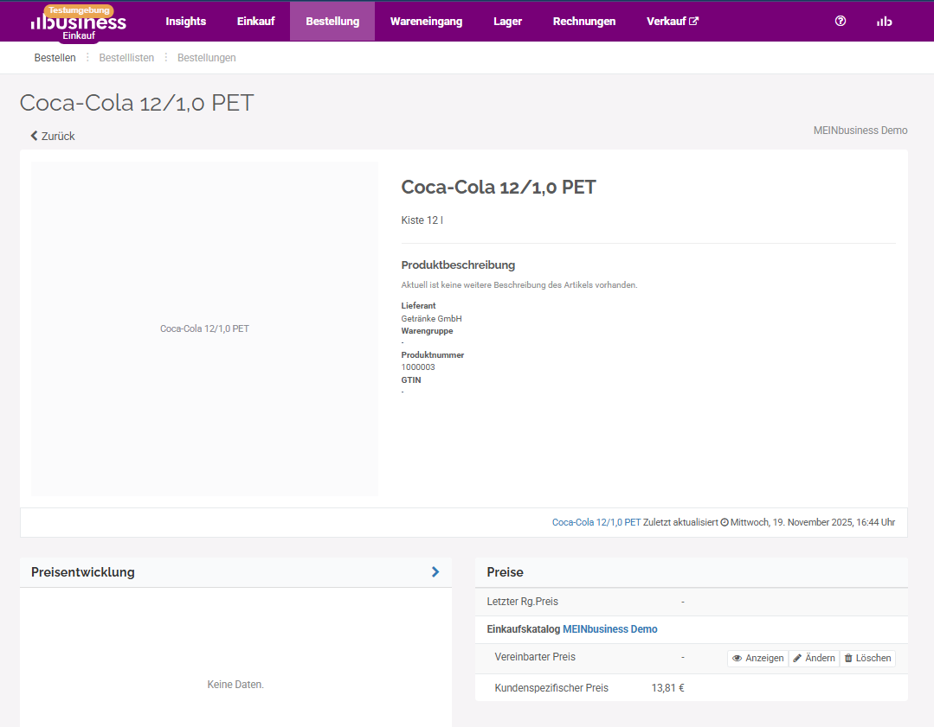Click the Testumgebung badge
The width and height of the screenshot is (934, 727).
click(79, 10)
